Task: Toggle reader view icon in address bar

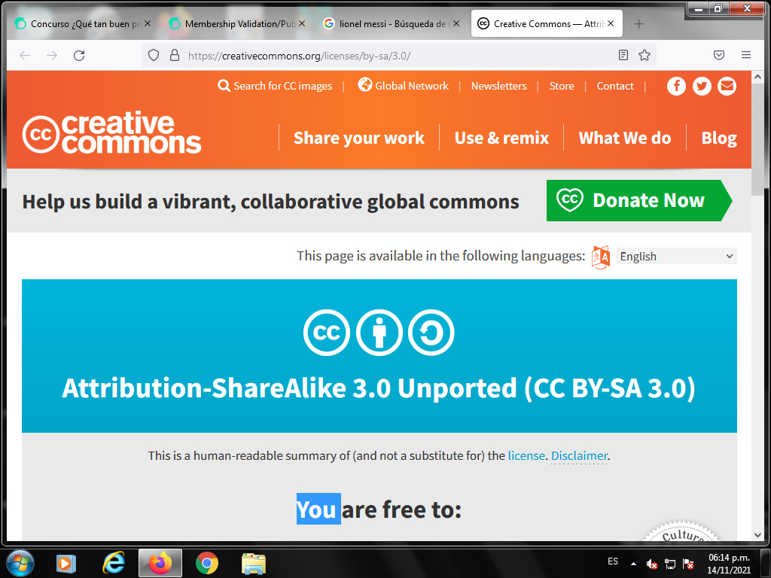Action: [623, 55]
